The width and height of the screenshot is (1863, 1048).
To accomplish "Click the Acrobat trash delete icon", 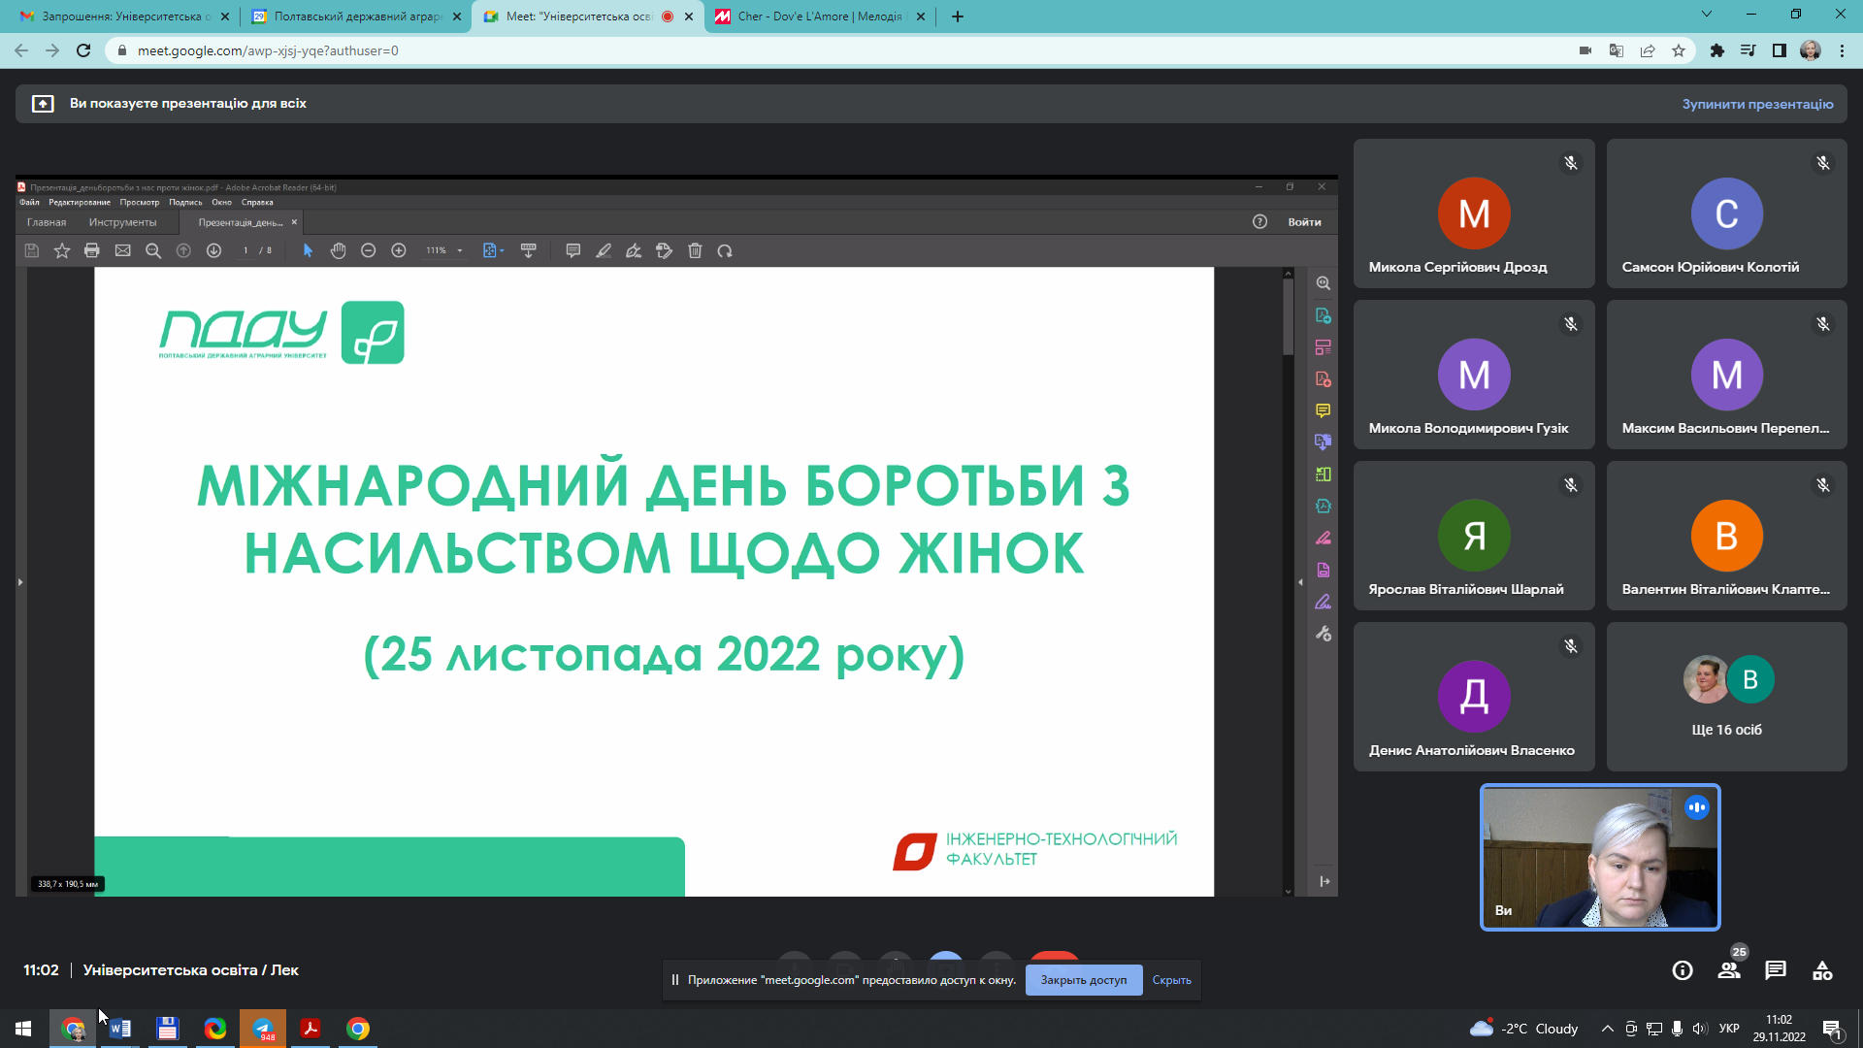I will coord(695,250).
